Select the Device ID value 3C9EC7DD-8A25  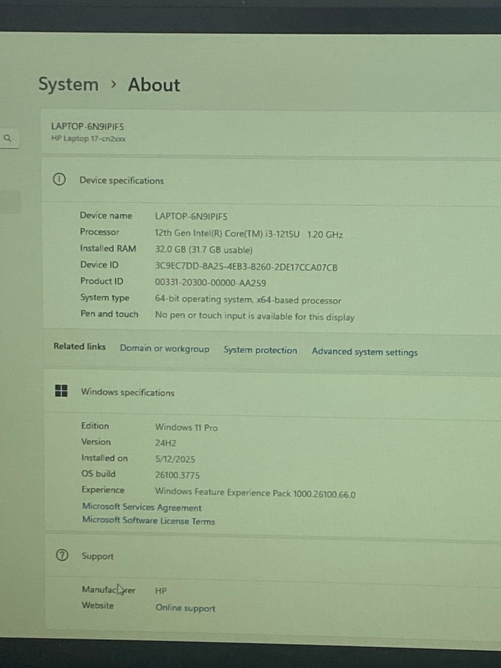[x=246, y=267]
